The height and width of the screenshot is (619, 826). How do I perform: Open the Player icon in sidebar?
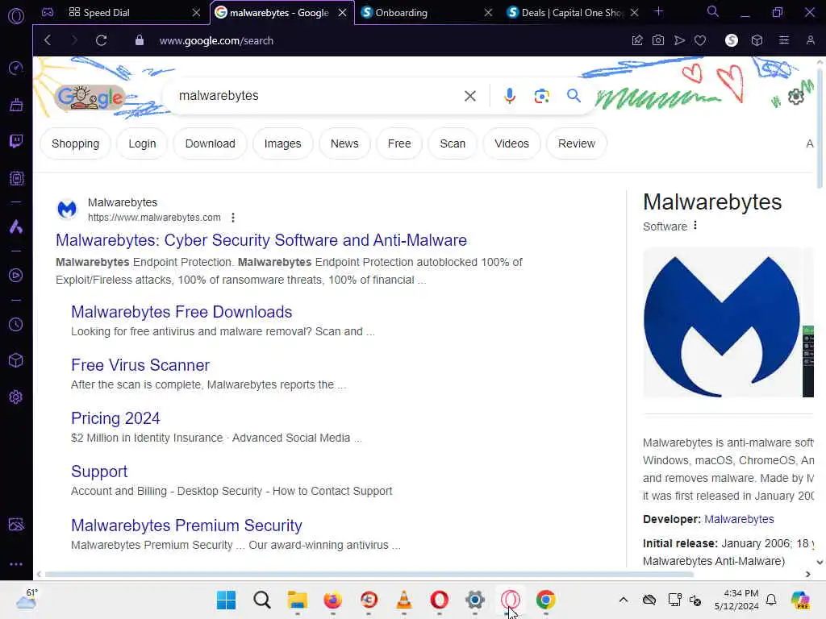[16, 276]
